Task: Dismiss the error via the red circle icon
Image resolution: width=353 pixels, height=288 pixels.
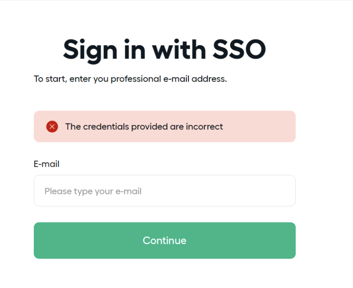Action: (x=52, y=126)
